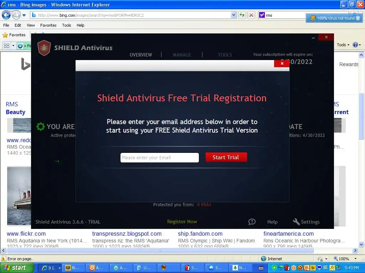Open the Bi... taskbar button
The height and width of the screenshot is (273, 365).
(74, 268)
